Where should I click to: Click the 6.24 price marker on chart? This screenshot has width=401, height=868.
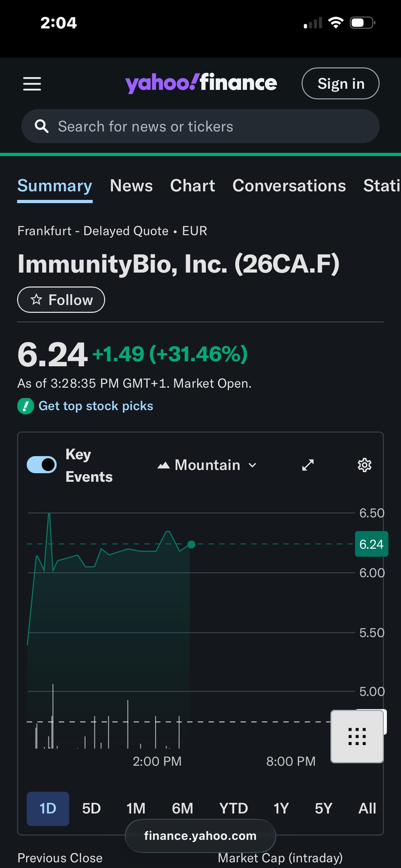[371, 544]
